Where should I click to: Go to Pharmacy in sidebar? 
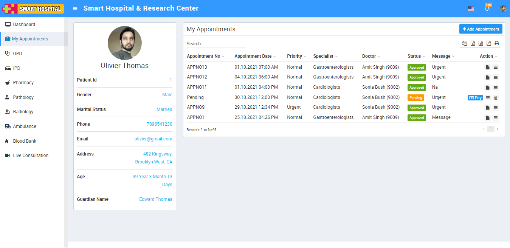click(x=23, y=83)
